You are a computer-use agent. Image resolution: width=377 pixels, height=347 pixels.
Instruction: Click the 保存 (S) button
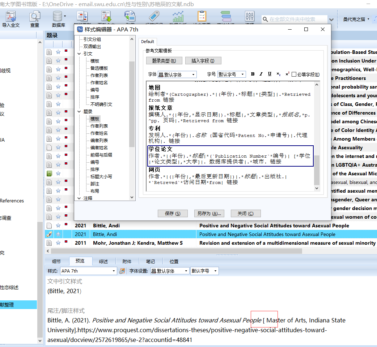click(x=173, y=214)
